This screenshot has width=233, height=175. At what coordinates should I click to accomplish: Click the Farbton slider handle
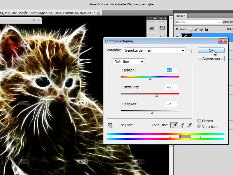[150, 79]
